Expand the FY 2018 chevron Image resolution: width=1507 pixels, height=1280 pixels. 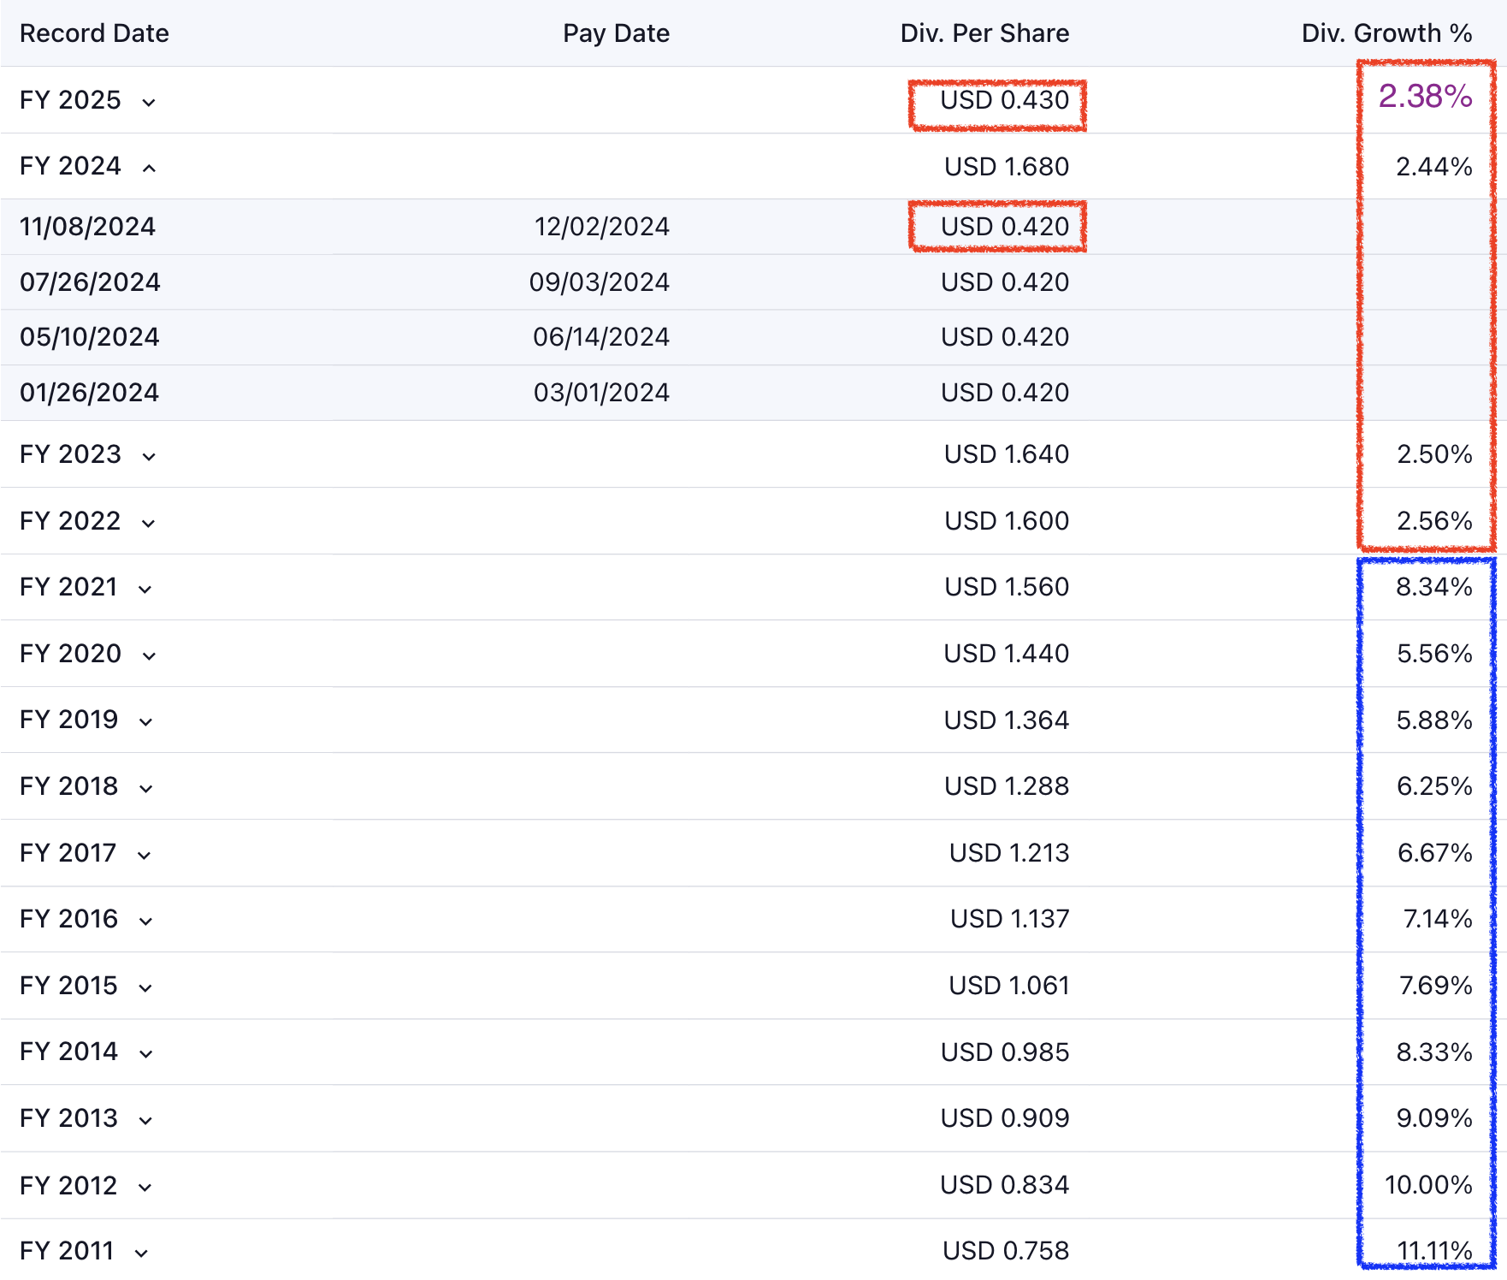pyautogui.click(x=145, y=789)
